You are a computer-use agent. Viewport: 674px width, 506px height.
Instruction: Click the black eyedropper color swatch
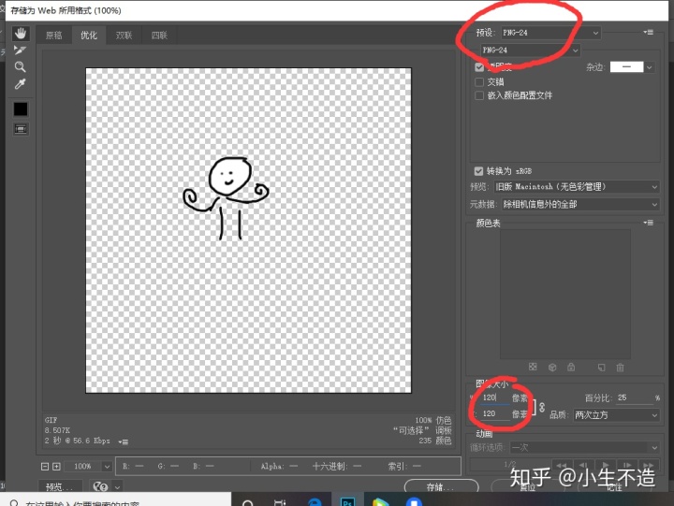[21, 109]
